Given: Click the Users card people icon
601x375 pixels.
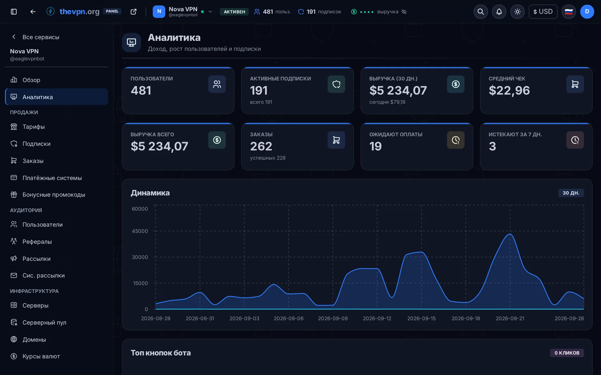Looking at the screenshot, I should pyautogui.click(x=217, y=84).
